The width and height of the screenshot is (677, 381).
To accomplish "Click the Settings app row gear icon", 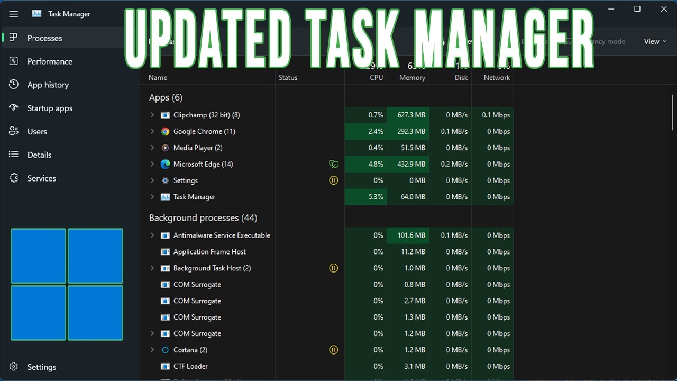I will tap(165, 180).
